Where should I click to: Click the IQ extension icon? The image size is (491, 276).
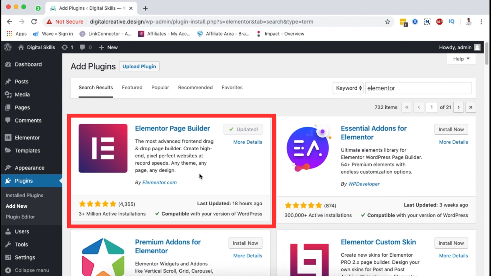pyautogui.click(x=451, y=22)
